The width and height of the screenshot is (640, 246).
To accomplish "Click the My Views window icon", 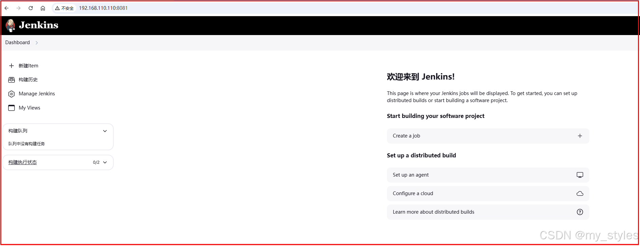I will point(11,108).
